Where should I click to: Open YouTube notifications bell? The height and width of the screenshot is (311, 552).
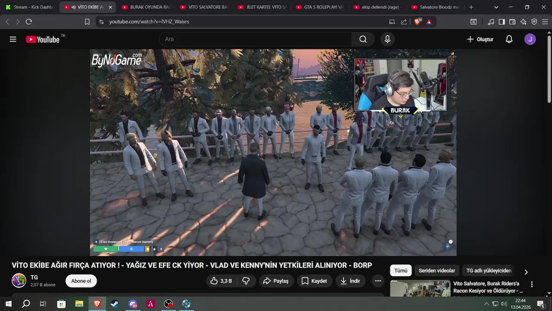point(509,39)
